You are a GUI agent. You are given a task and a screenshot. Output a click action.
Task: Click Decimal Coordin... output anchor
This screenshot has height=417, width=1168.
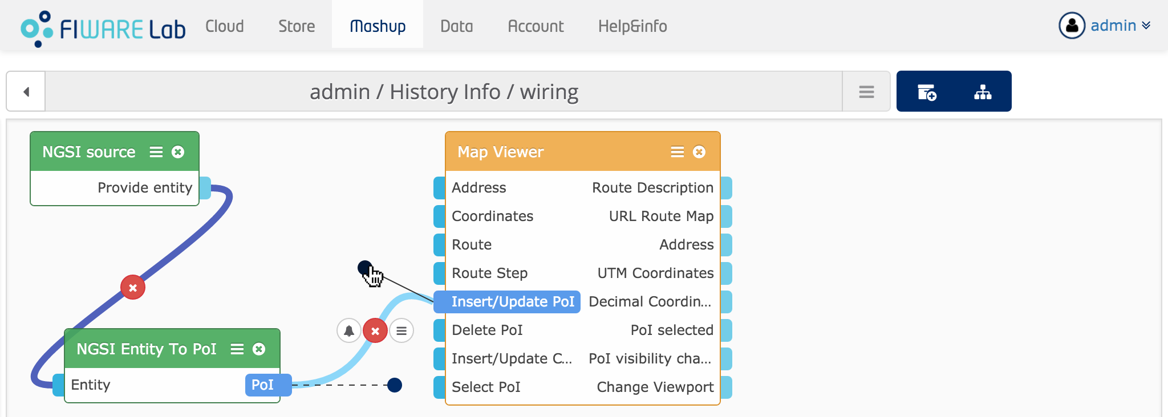coord(727,302)
